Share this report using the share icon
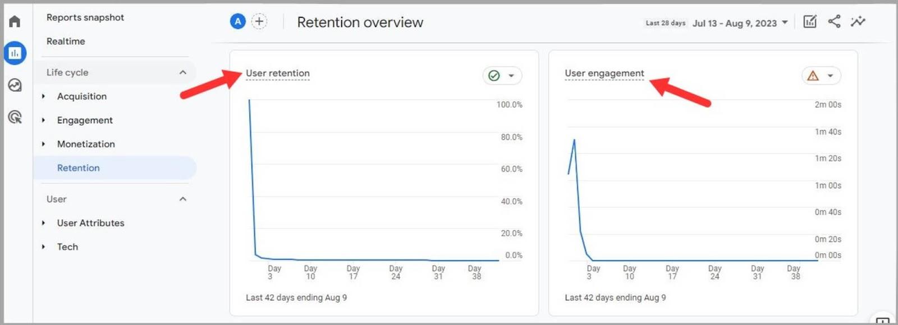 coord(835,21)
